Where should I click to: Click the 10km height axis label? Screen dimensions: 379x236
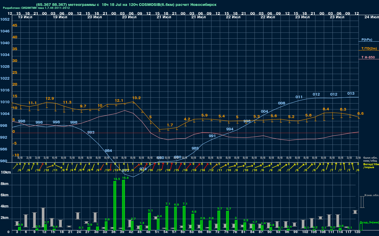tap(6, 172)
